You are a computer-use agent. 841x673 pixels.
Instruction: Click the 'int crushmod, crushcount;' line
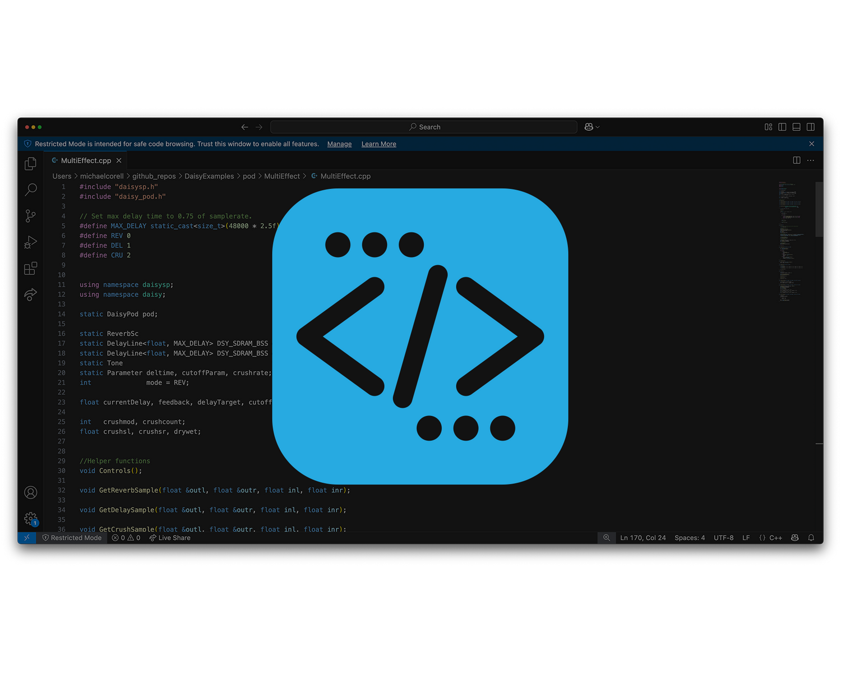(x=132, y=422)
